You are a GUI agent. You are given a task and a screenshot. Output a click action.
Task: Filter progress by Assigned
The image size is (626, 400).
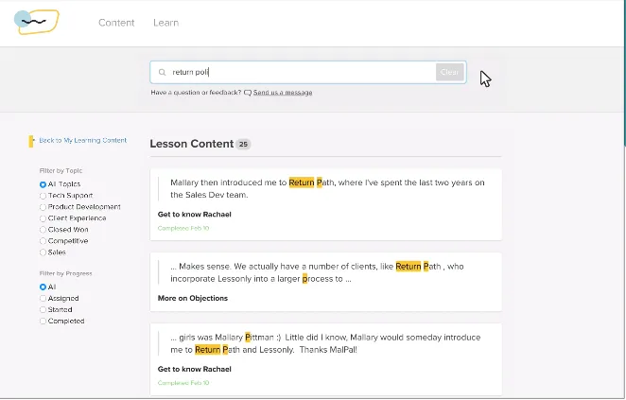click(x=59, y=299)
